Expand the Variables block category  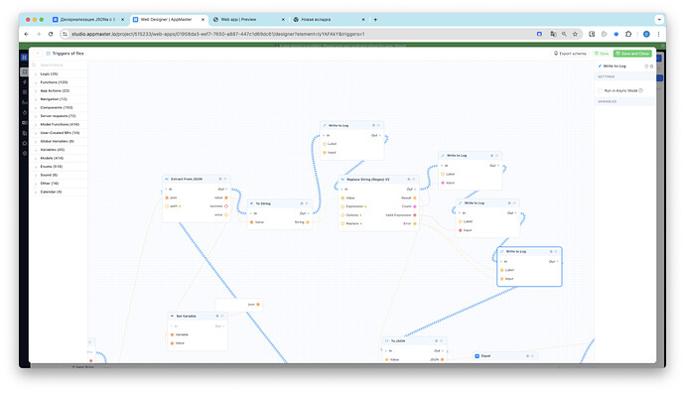click(x=59, y=149)
